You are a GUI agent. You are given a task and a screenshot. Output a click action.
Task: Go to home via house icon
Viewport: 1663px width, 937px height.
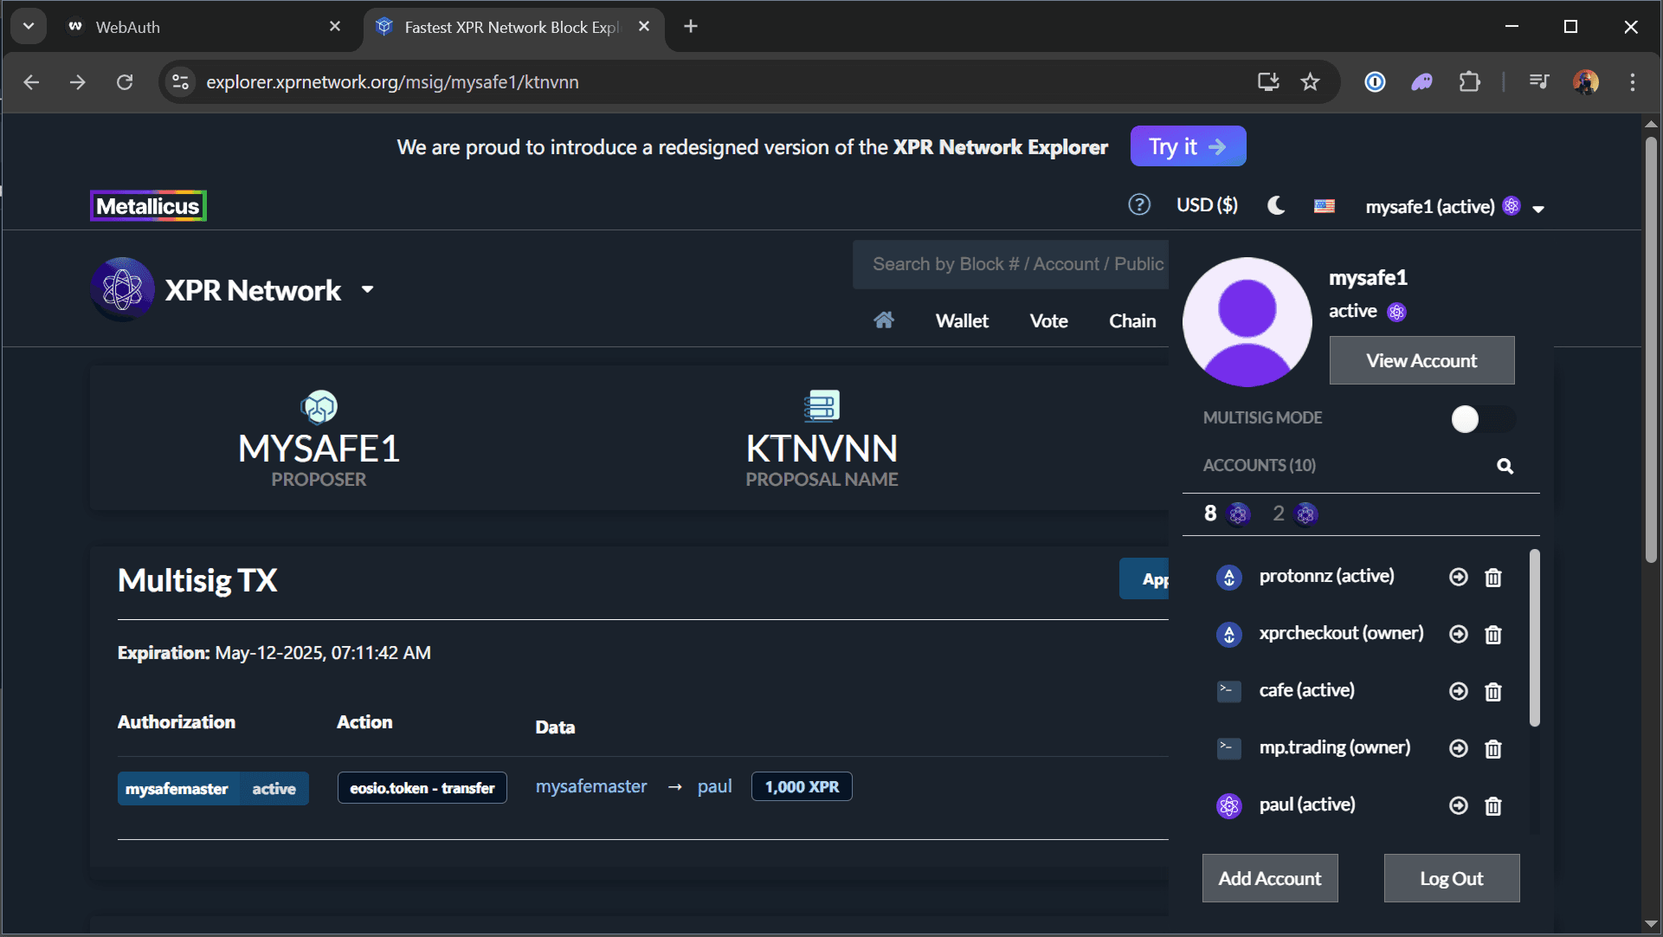tap(884, 320)
